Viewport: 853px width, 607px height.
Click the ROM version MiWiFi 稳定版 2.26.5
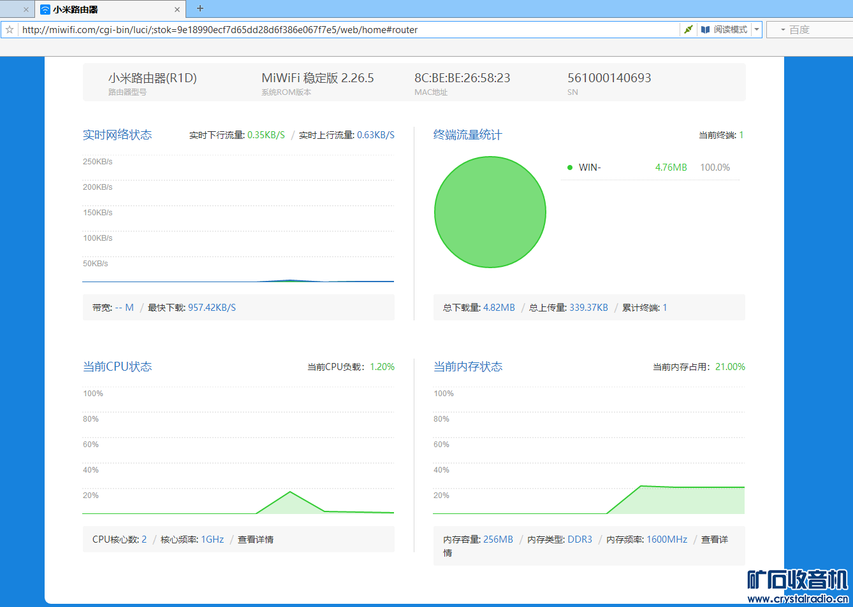(x=317, y=78)
